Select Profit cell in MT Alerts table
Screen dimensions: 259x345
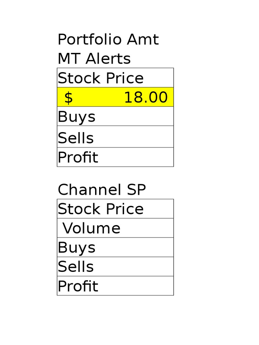(115, 157)
